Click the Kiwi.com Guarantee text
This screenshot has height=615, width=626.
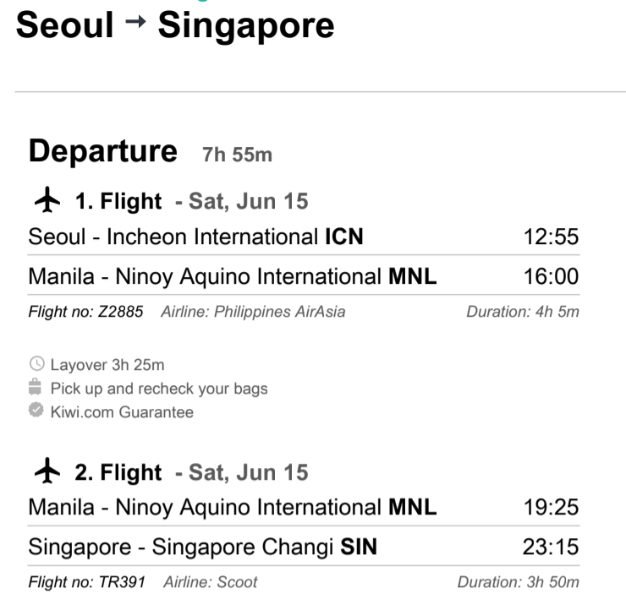click(122, 412)
